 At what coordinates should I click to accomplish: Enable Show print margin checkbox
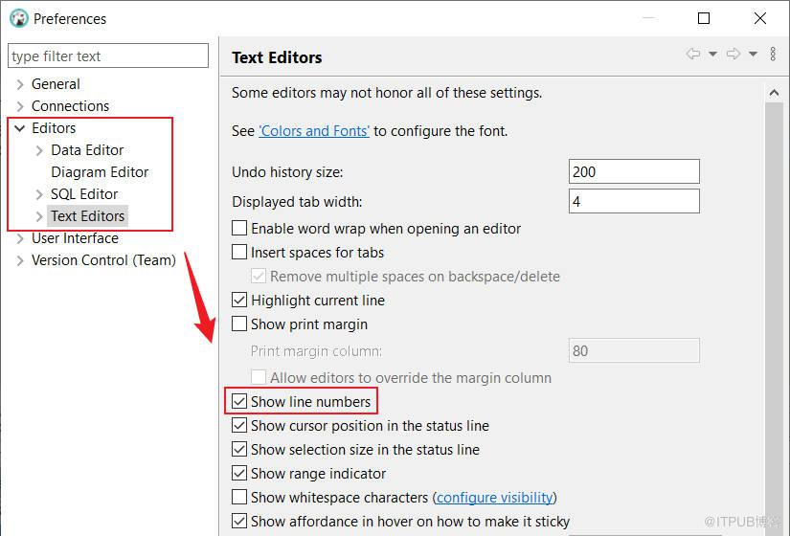pos(239,324)
